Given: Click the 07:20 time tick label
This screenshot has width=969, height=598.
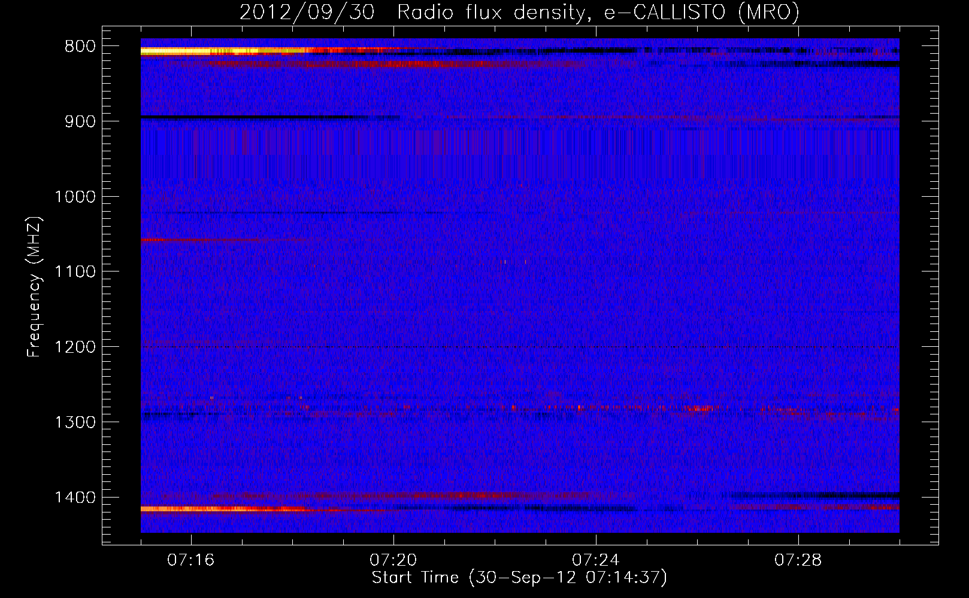Looking at the screenshot, I should tap(393, 560).
